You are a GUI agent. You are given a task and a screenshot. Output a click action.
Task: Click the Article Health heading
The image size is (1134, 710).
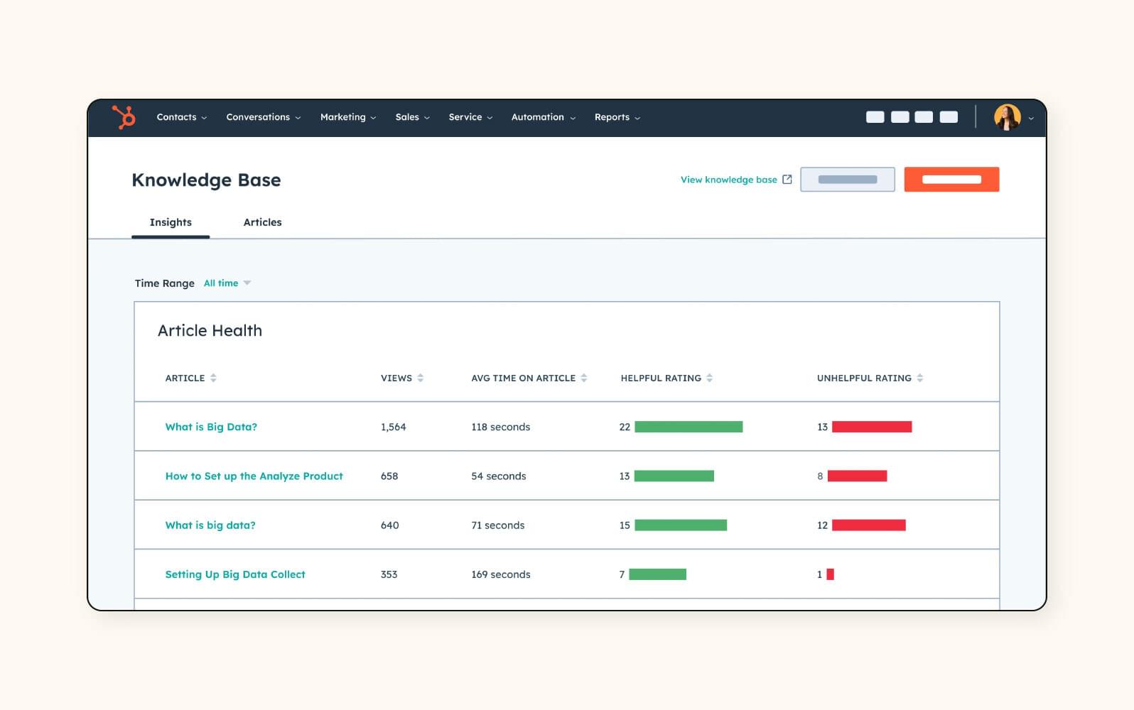(x=210, y=331)
